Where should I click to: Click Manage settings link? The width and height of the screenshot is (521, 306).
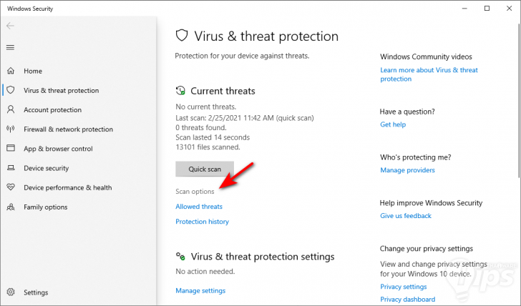(x=200, y=291)
